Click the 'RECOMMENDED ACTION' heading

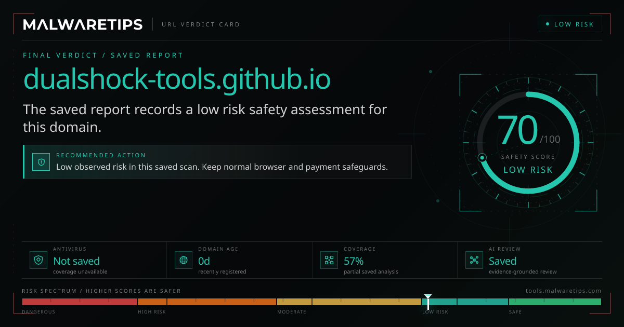pyautogui.click(x=101, y=155)
